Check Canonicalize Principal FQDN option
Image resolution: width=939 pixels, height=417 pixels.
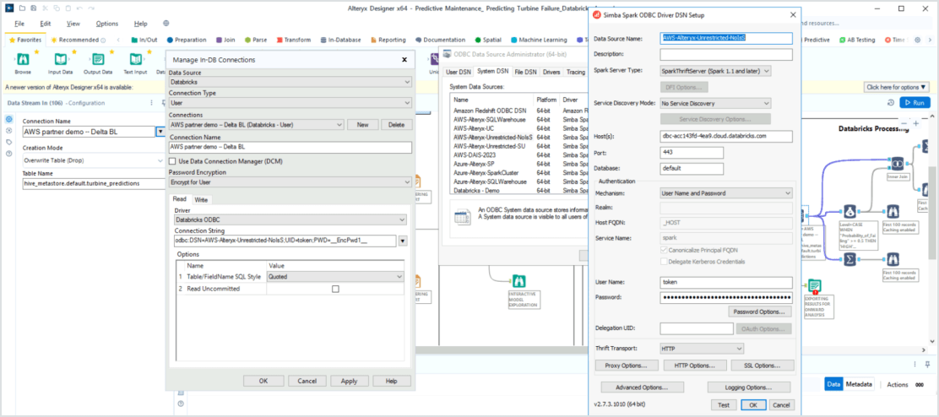point(664,251)
